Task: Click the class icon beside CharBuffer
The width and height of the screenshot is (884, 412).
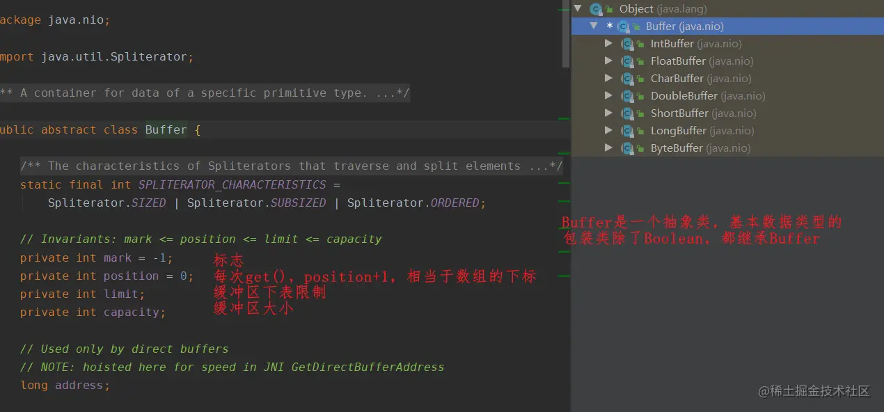Action: coord(627,79)
